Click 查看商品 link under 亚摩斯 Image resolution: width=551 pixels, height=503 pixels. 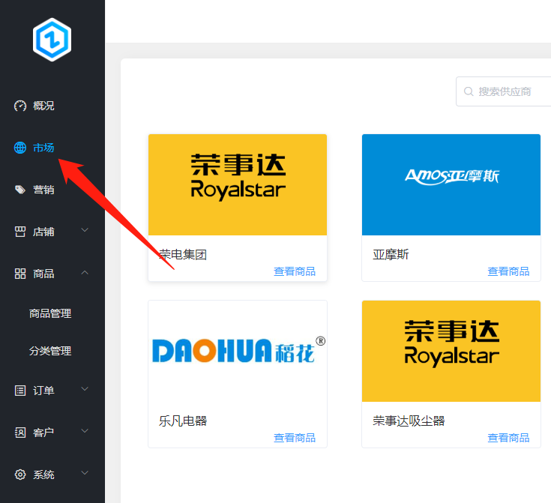point(508,271)
